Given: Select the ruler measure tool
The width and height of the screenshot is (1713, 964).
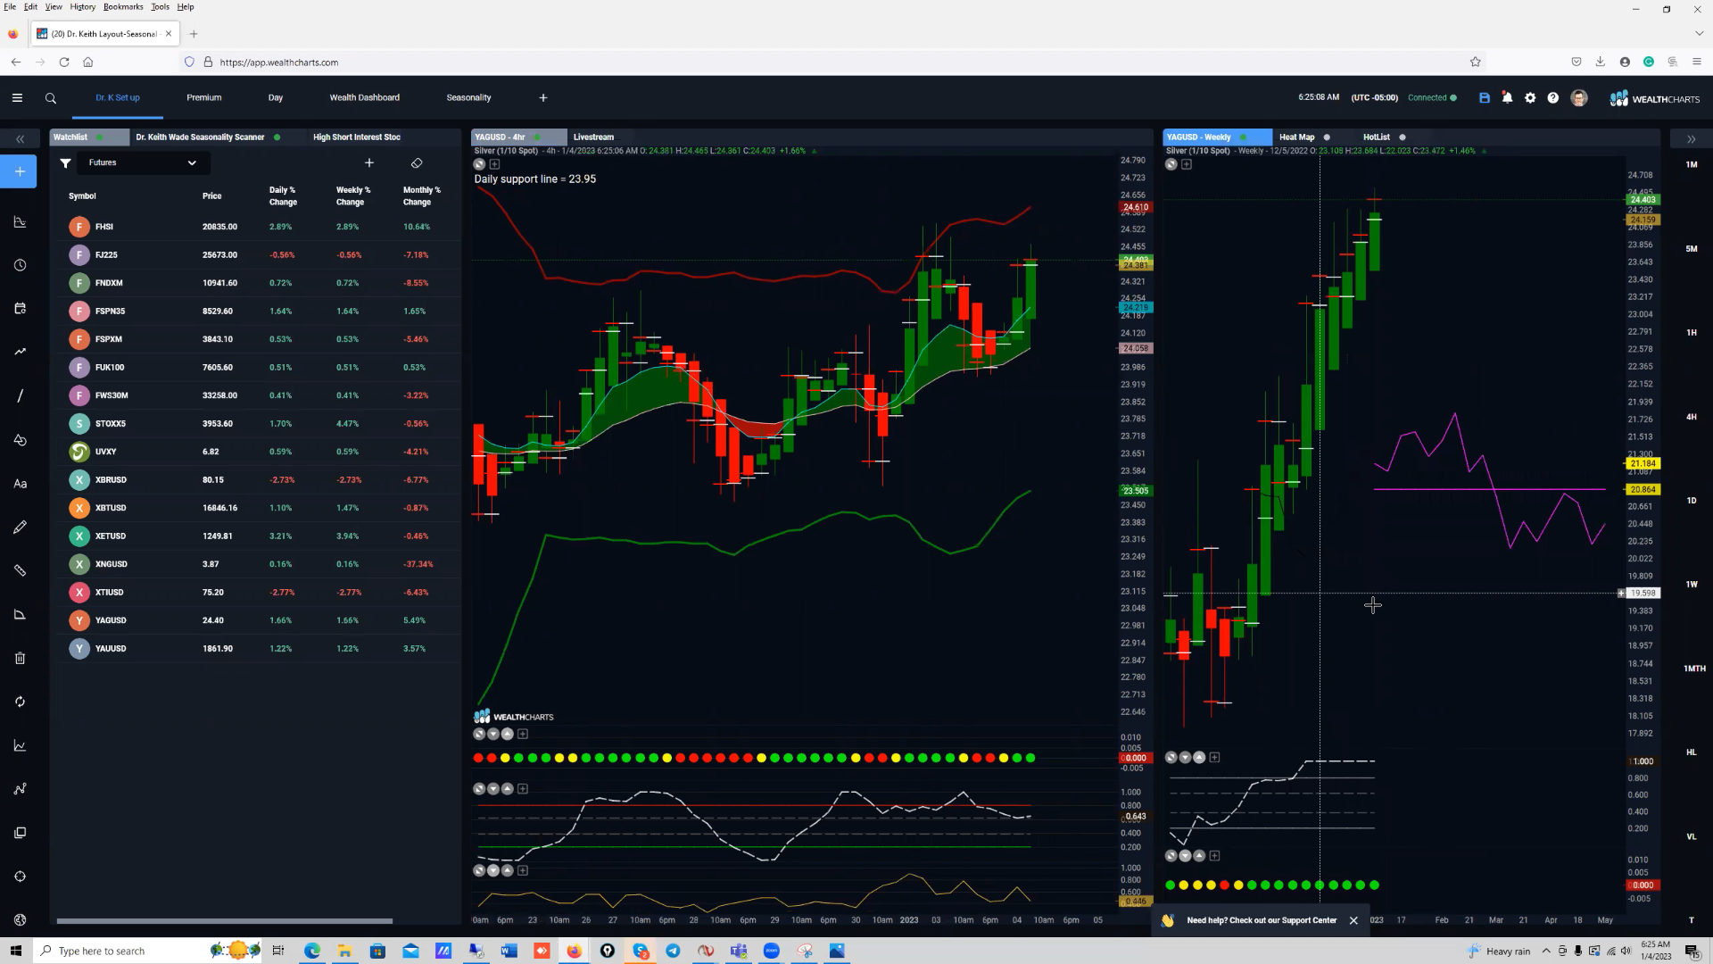Looking at the screenshot, I should click(20, 570).
